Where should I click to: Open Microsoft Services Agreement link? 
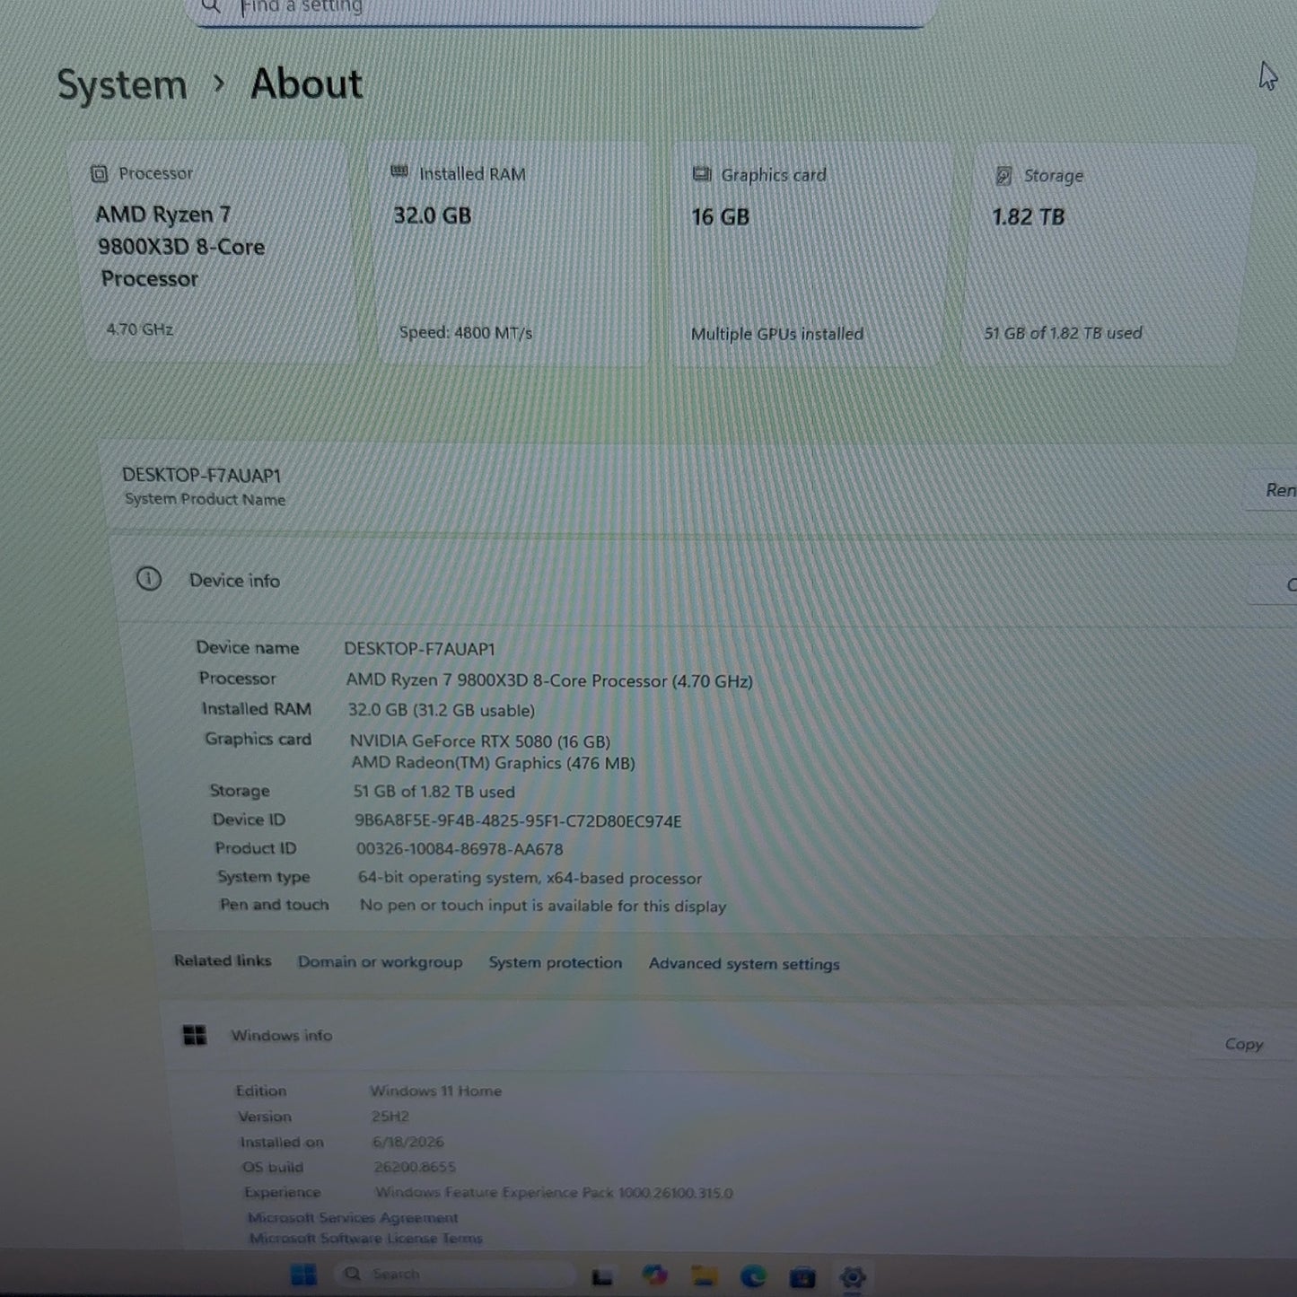pos(353,1217)
